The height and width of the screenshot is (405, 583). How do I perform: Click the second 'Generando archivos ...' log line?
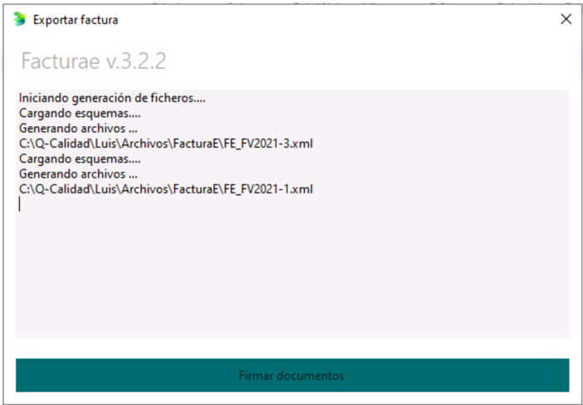[78, 174]
